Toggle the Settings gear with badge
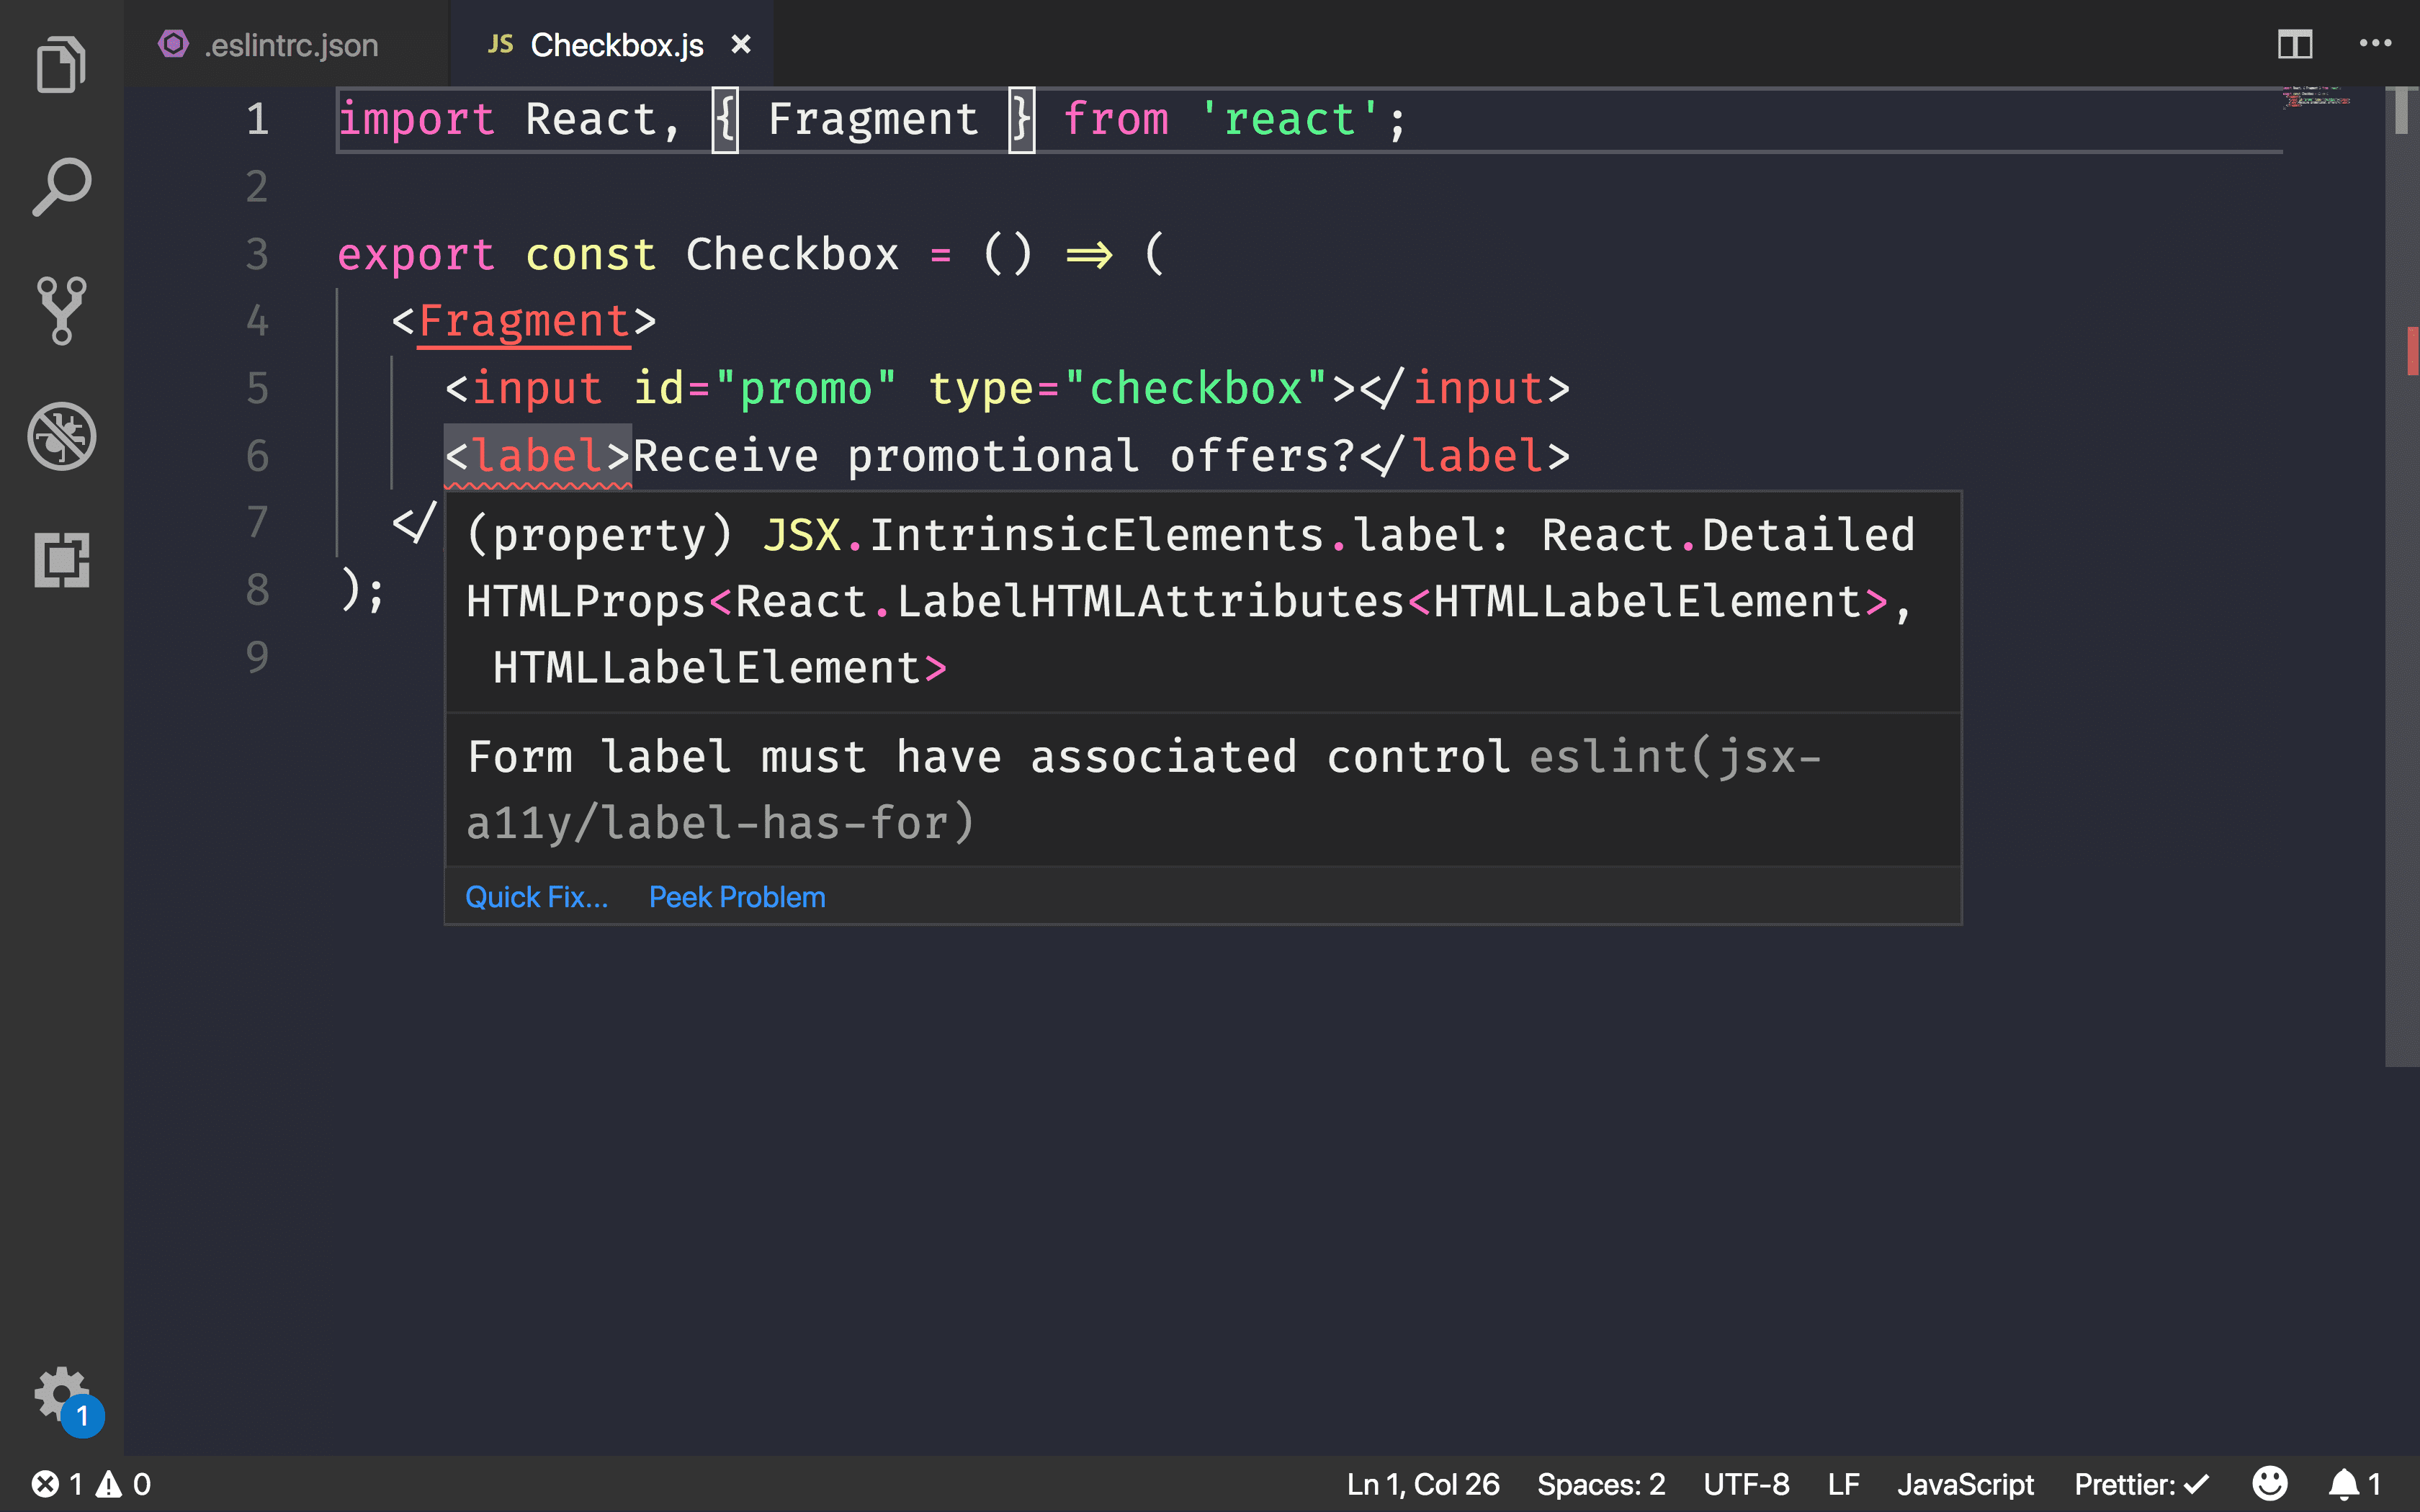Viewport: 2420px width, 1512px height. click(x=61, y=1392)
